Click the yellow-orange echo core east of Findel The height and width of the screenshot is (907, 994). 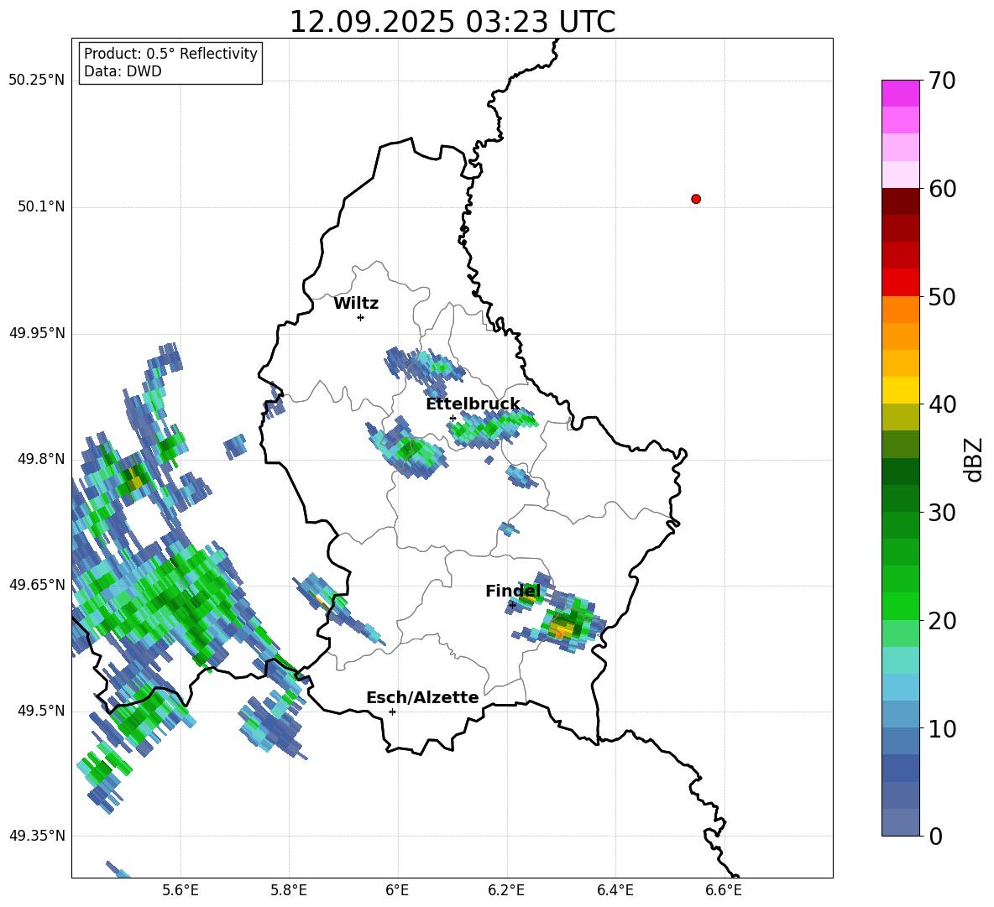562,629
